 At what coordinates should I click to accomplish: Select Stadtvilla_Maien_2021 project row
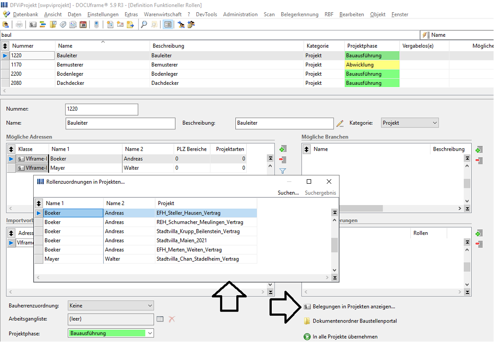coord(146,240)
